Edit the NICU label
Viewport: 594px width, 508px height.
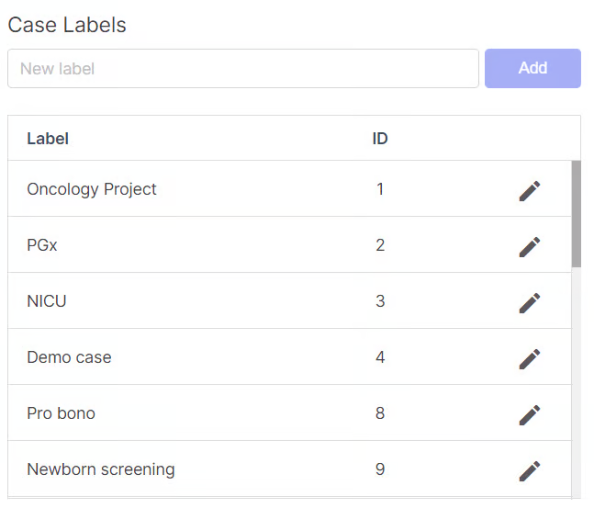tap(529, 302)
